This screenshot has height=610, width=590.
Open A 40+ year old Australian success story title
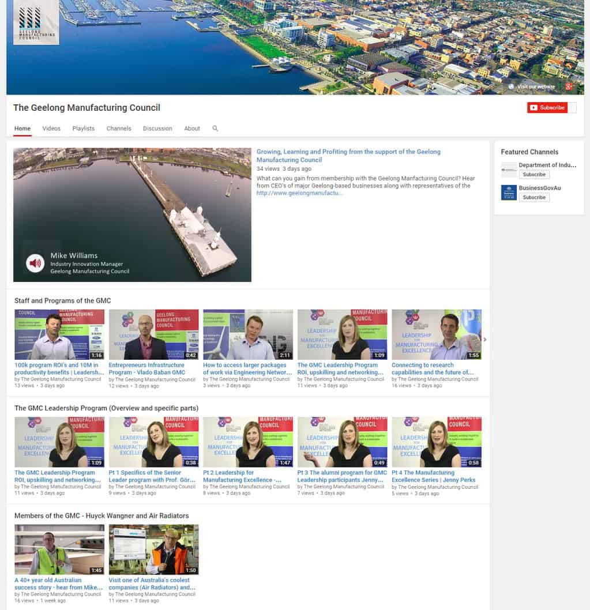(x=59, y=583)
